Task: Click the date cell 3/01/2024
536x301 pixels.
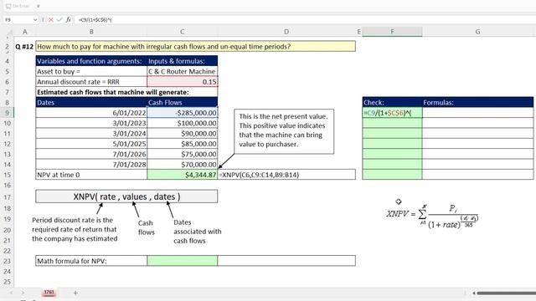Action: pos(91,134)
